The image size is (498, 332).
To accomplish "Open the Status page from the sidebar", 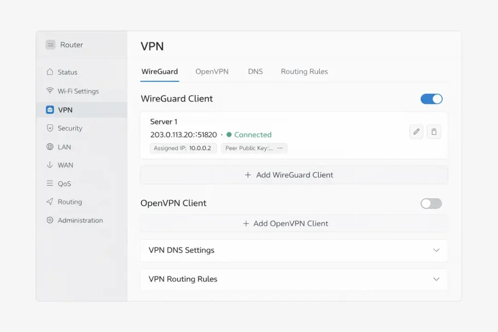I will click(x=68, y=72).
